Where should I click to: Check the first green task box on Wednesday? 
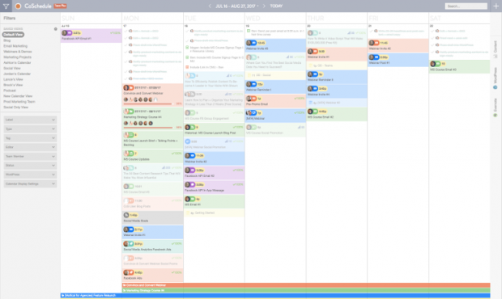point(249,31)
